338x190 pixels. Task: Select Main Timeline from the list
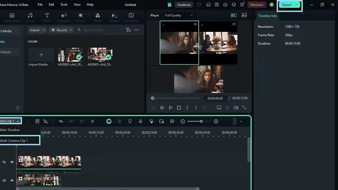tap(10, 130)
